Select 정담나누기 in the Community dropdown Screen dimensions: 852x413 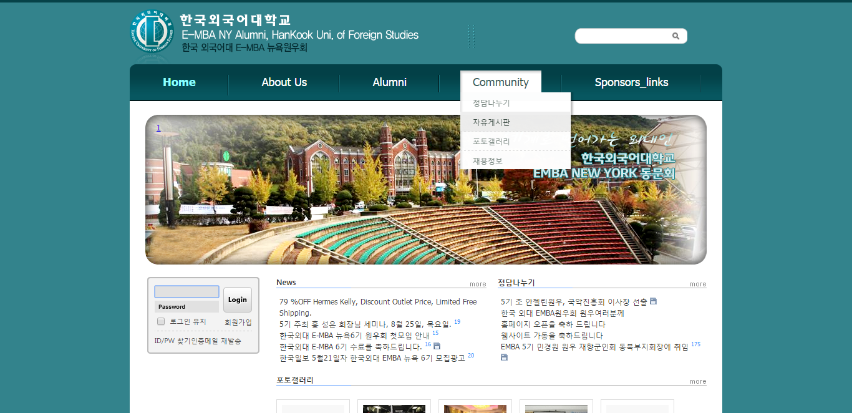coord(491,103)
